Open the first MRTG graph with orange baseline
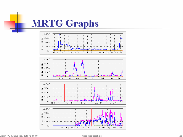Screen dimensions: 183x137 tap(83, 43)
